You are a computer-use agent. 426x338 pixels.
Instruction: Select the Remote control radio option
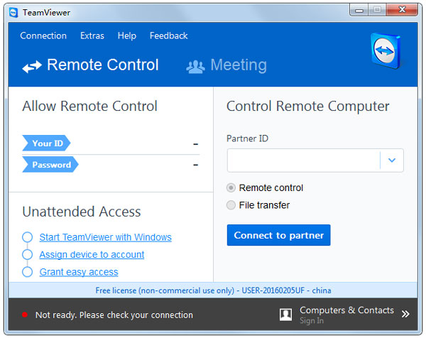click(231, 188)
